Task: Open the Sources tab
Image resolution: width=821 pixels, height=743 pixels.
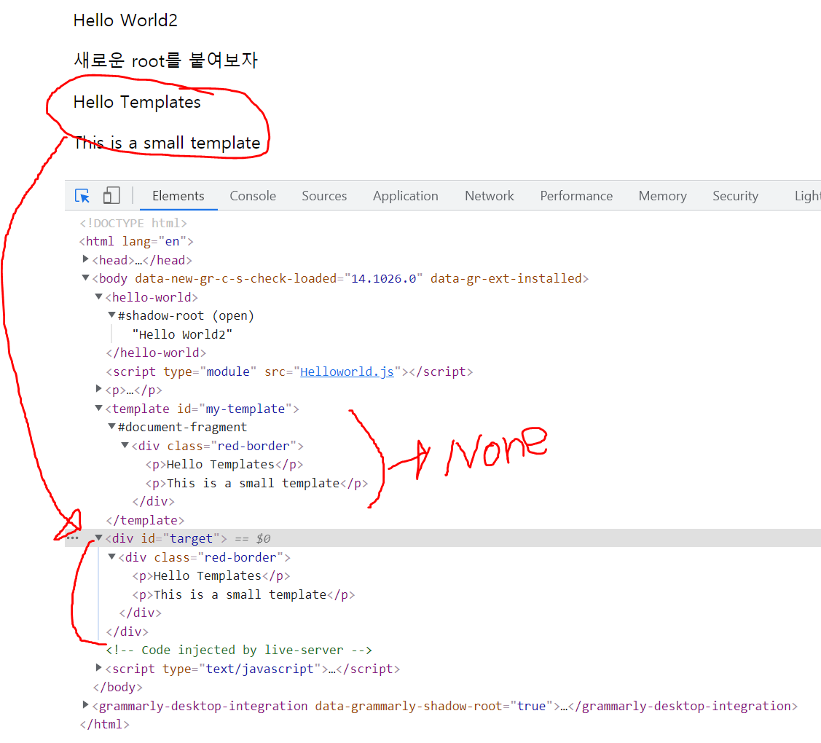Action: click(x=324, y=196)
